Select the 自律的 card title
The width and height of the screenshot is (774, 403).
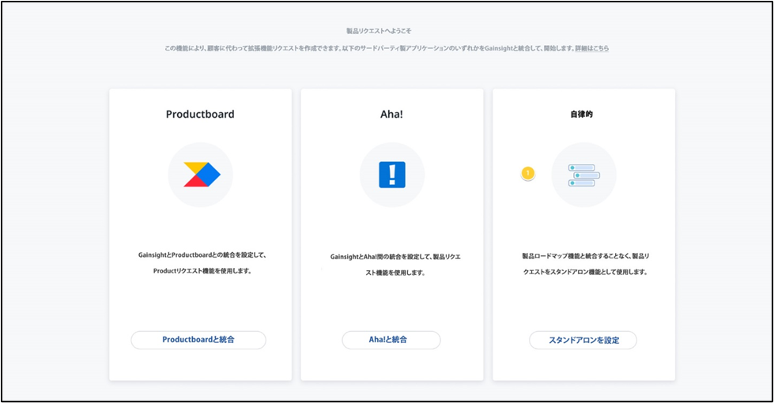(x=581, y=114)
